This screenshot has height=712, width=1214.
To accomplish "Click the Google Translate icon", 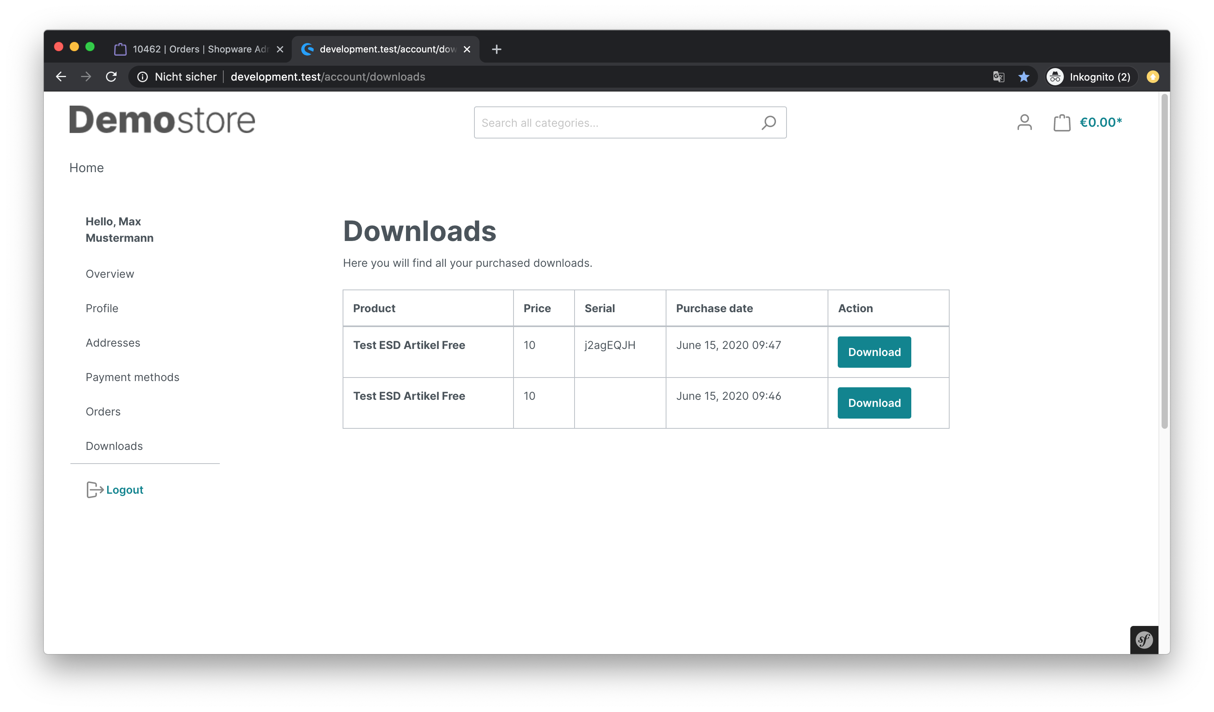I will click(x=998, y=77).
